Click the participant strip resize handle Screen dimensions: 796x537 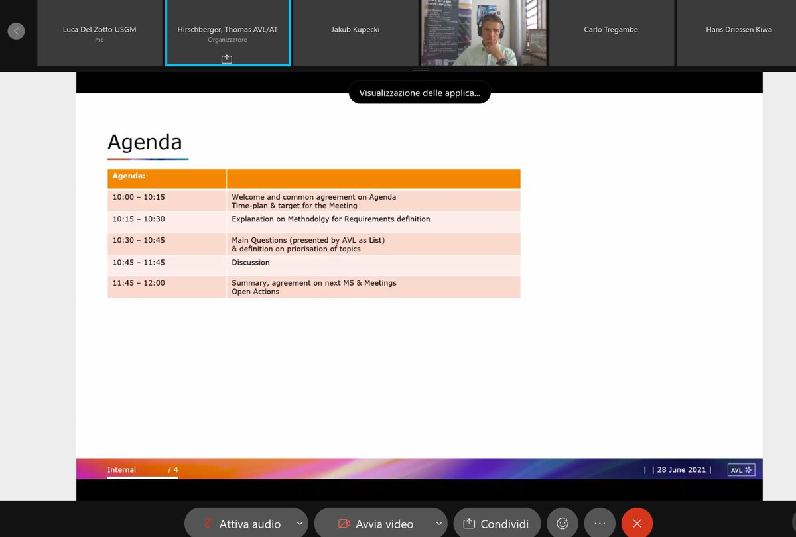421,69
